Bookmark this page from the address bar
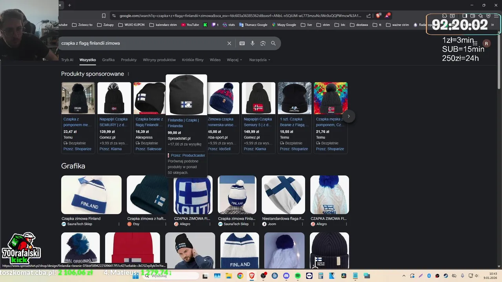The image size is (502, 282). click(104, 16)
